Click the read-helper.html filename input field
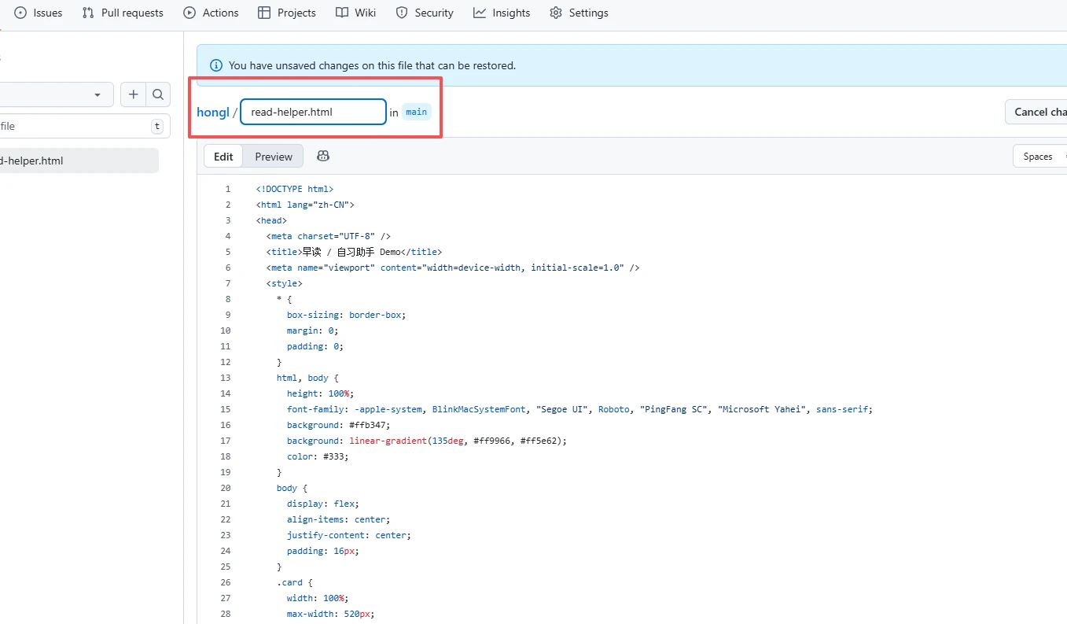 tap(313, 112)
